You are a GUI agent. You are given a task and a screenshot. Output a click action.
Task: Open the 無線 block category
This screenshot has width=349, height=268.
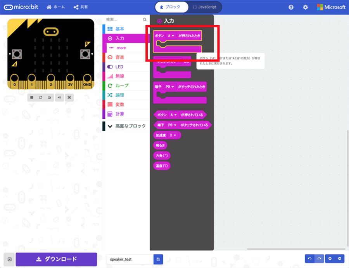click(x=126, y=76)
